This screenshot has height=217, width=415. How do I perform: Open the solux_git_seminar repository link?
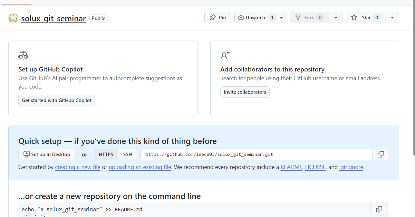(x=53, y=18)
